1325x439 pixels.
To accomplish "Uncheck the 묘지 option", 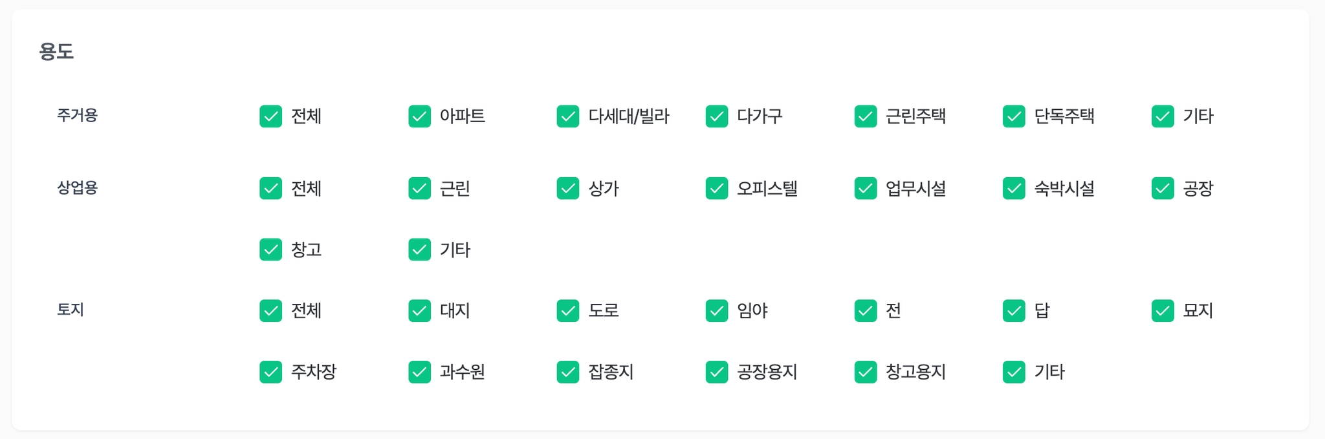I will 1163,311.
